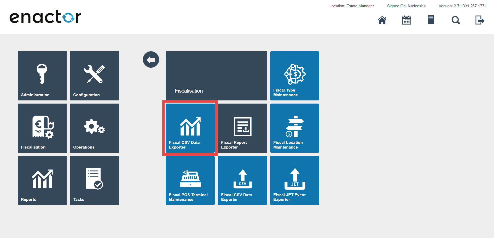The width and height of the screenshot is (494, 238).
Task: Open the Tasks tile
Action: [94, 180]
